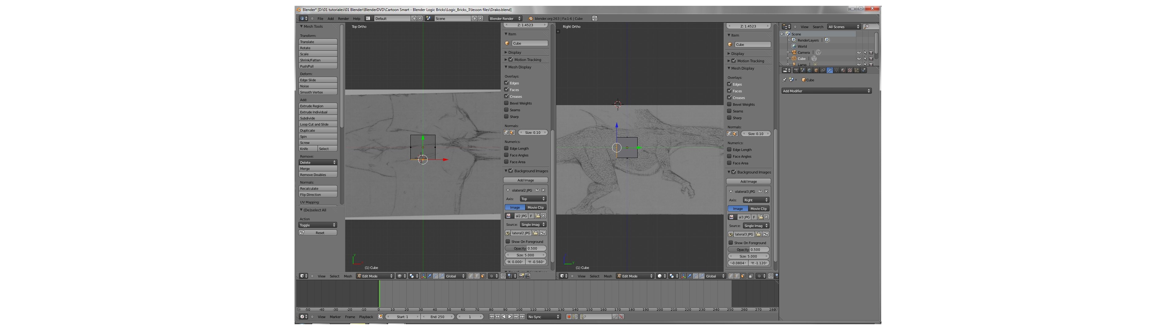Click the Opacity 0.500 slider in the left panel
1176x330 pixels.
526,248
